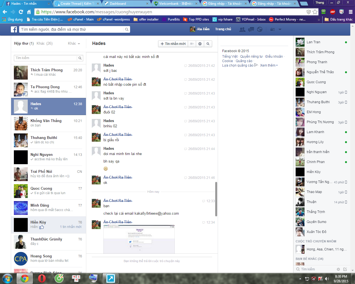Viewport: 355px width, 284px height.
Task: Click the new message compose icon in chat sidebar
Action: coord(345,269)
